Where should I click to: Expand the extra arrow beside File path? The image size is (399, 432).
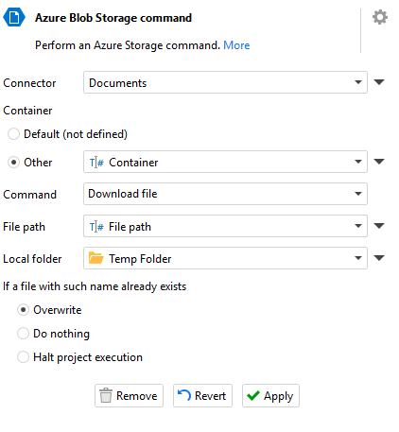coord(379,226)
